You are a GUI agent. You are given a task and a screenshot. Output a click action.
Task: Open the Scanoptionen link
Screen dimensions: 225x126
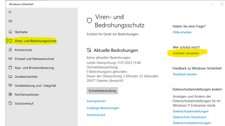click(96, 101)
